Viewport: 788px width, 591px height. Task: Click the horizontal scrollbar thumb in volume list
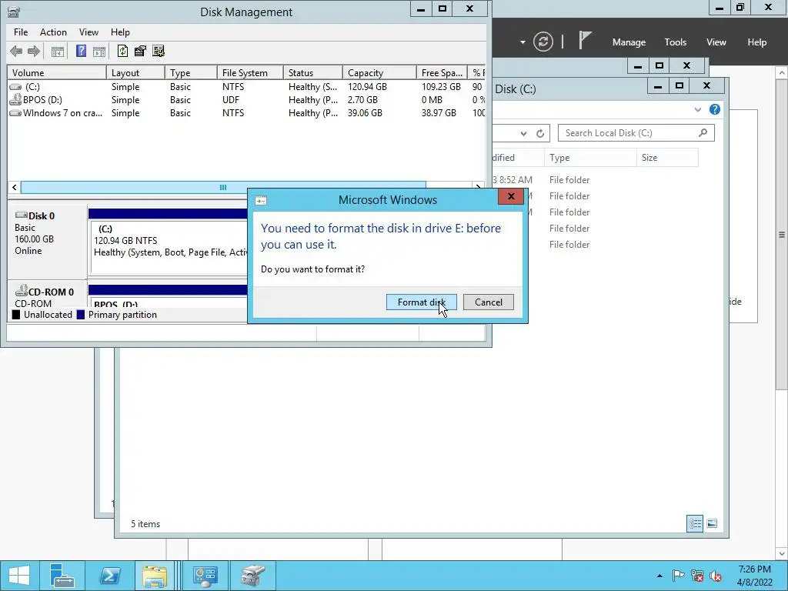tap(223, 188)
